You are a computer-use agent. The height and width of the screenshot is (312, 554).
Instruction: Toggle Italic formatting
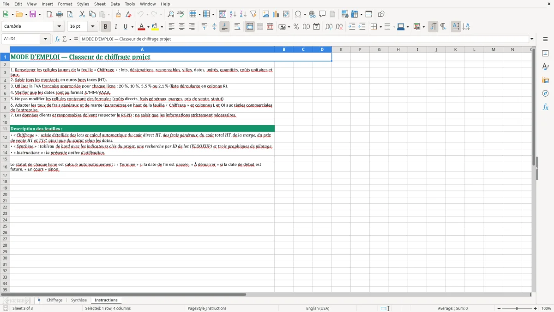pyautogui.click(x=115, y=27)
